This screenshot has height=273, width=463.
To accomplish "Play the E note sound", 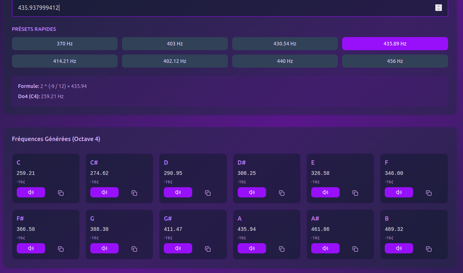I will point(325,192).
